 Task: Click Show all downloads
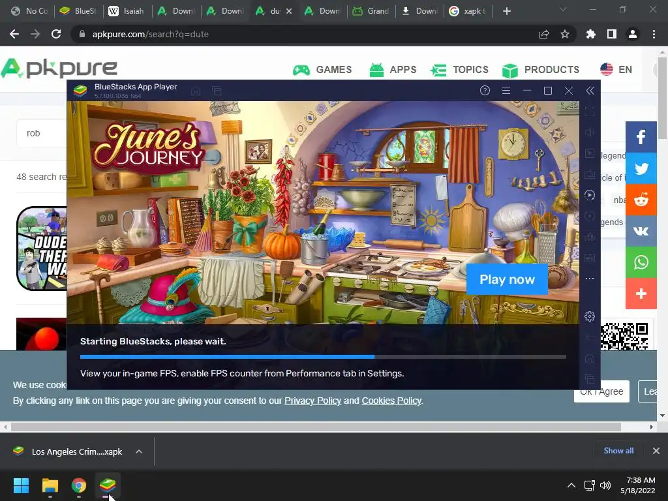(x=618, y=451)
